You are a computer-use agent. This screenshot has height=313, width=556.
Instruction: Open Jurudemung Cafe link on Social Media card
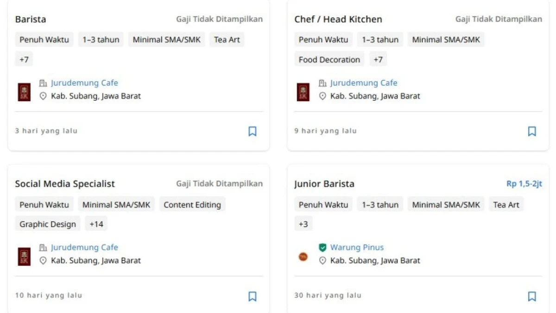pyautogui.click(x=84, y=248)
